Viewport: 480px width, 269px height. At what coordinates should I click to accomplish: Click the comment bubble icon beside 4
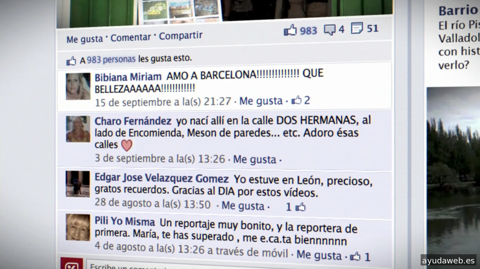[x=330, y=30]
